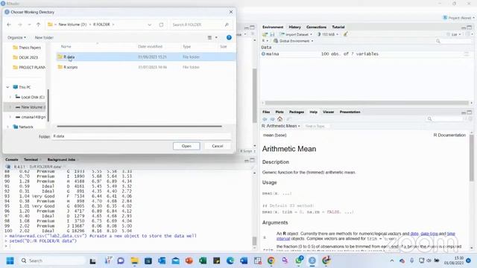Viewport: 477px width, 268px height.
Task: Open Word from the taskbar
Action: [x=244, y=261]
